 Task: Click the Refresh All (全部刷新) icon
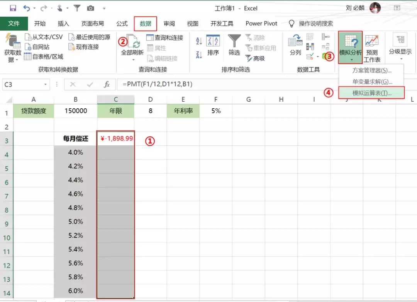pos(132,41)
